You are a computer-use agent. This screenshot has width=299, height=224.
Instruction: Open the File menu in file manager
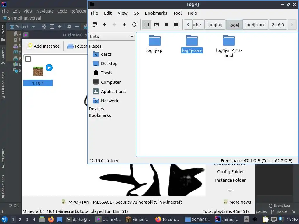[x=94, y=13]
